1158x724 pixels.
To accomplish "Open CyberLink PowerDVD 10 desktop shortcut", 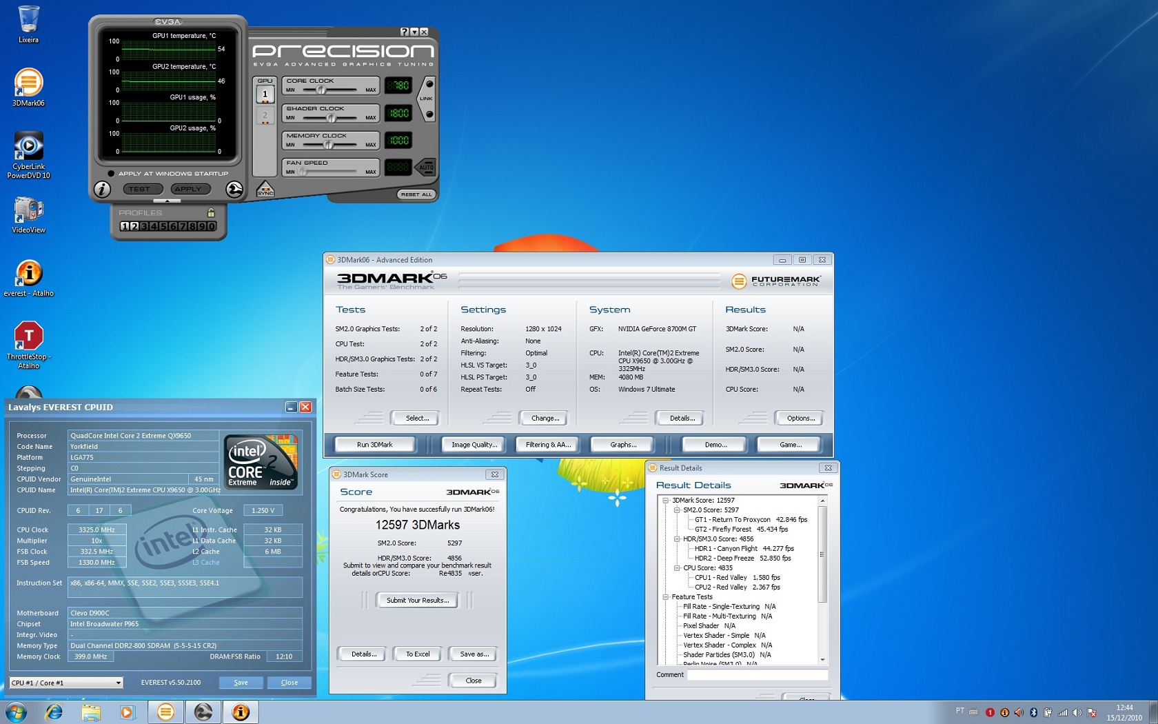I will [28, 155].
